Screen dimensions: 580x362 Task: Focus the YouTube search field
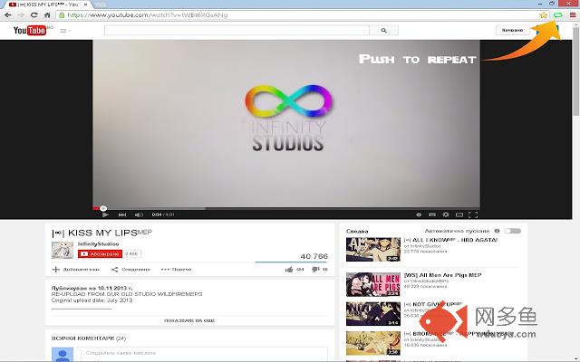tap(237, 30)
